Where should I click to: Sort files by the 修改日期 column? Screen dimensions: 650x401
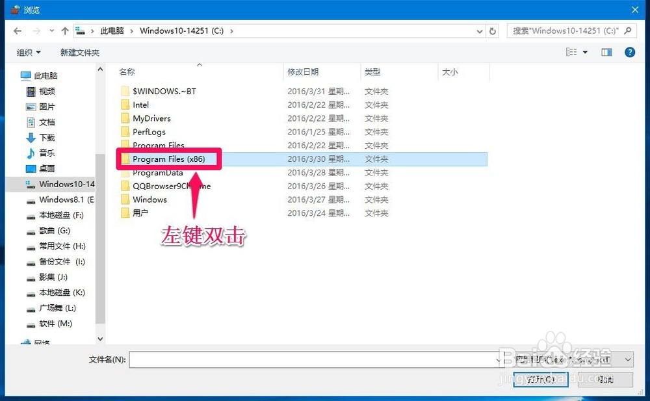coord(303,72)
